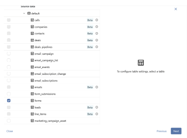Select the email_campaign_list table entry

[52, 60]
